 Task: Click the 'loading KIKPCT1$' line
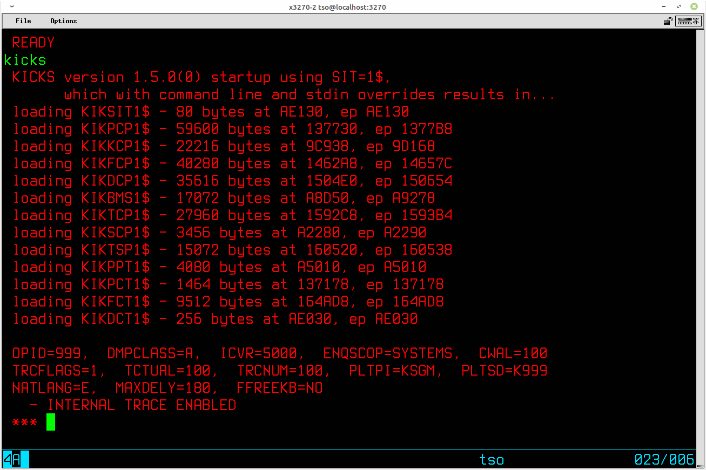coord(228,284)
